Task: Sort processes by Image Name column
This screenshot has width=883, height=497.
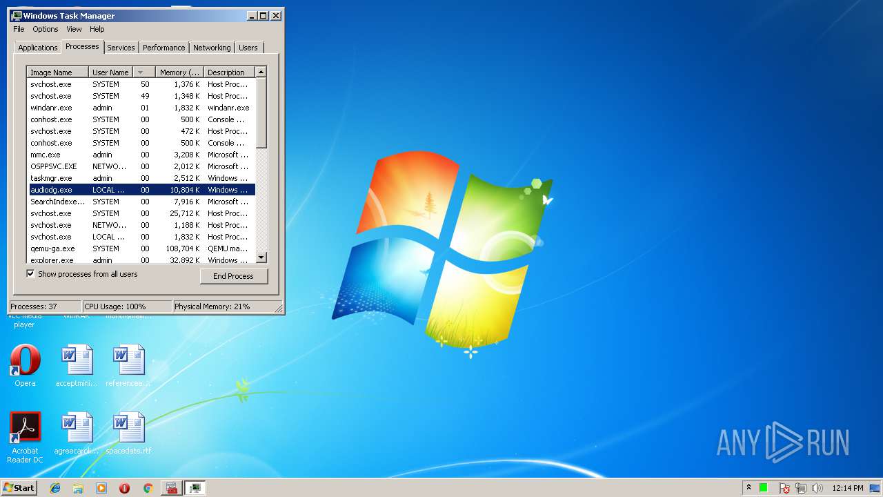Action: (58, 72)
